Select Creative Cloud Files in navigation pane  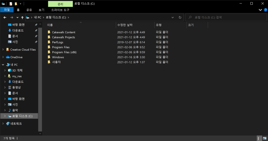click(23, 50)
